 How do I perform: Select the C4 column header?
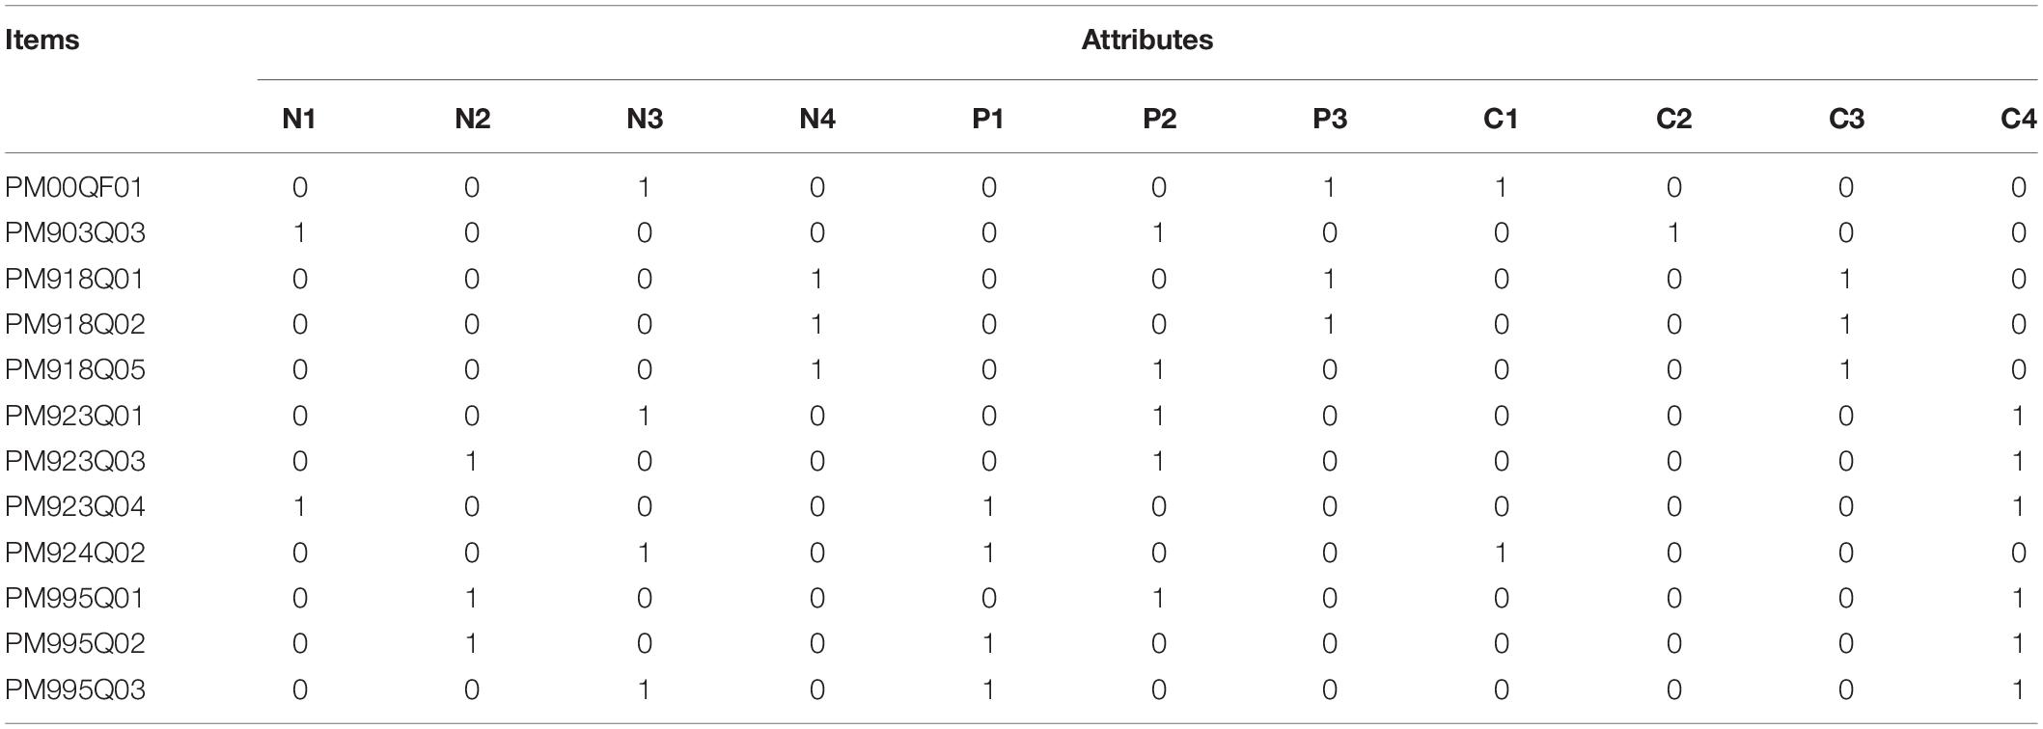tap(2018, 119)
